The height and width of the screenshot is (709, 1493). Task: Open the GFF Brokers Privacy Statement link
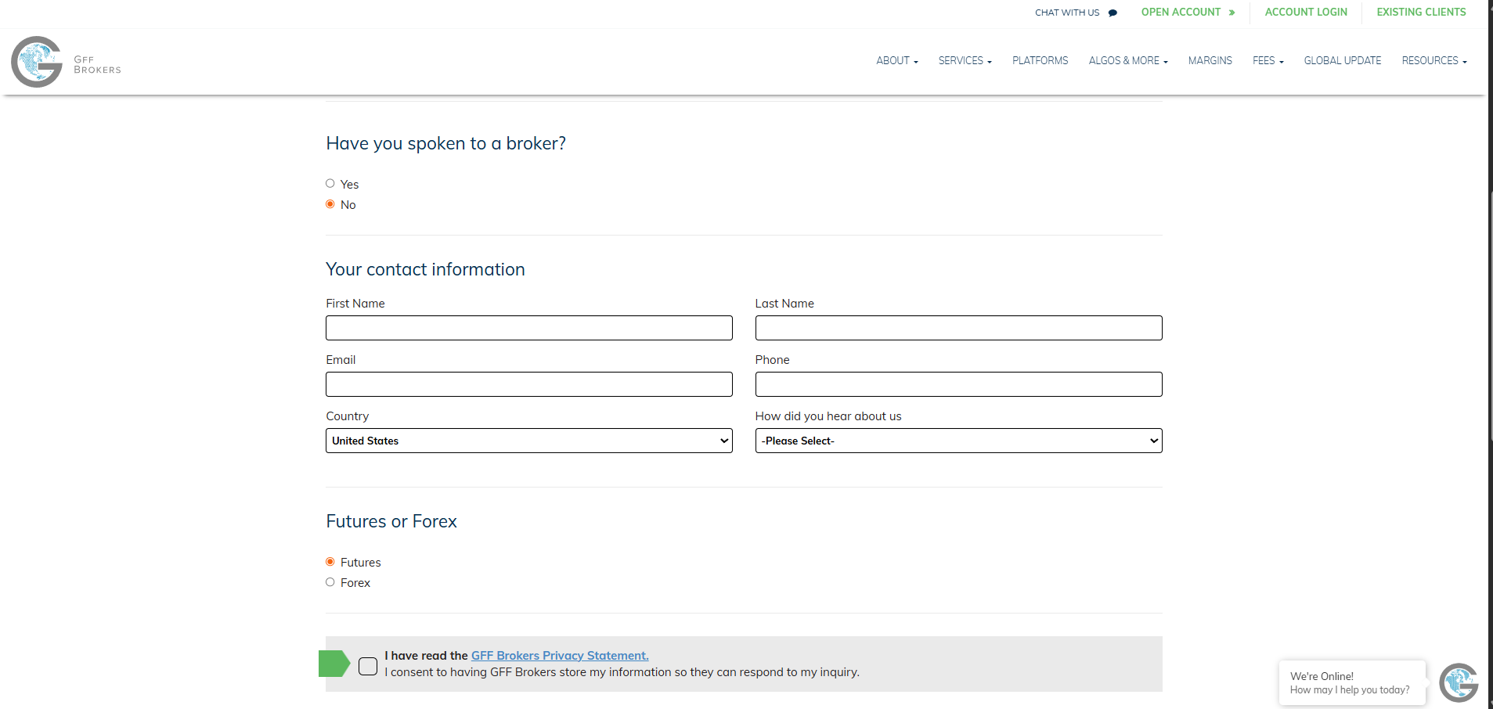(560, 656)
